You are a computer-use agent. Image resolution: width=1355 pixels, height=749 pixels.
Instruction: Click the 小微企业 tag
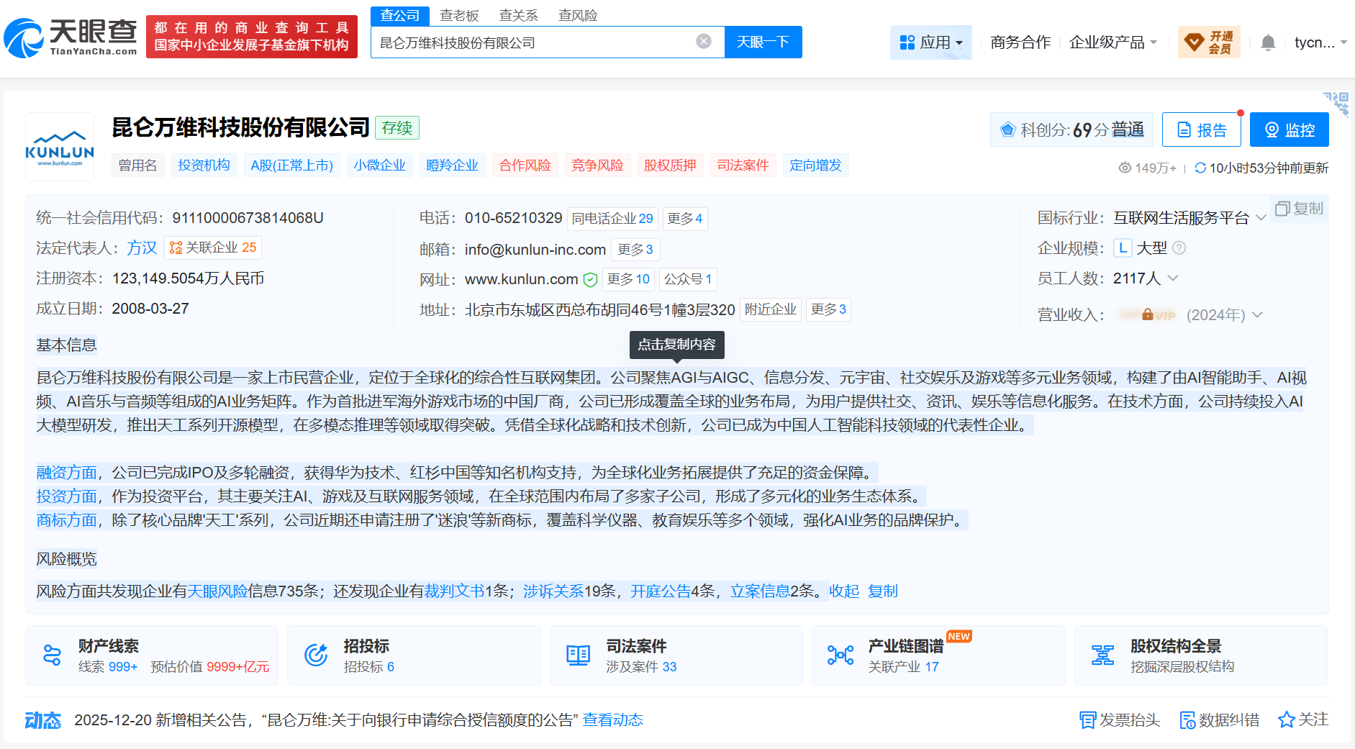(380, 165)
